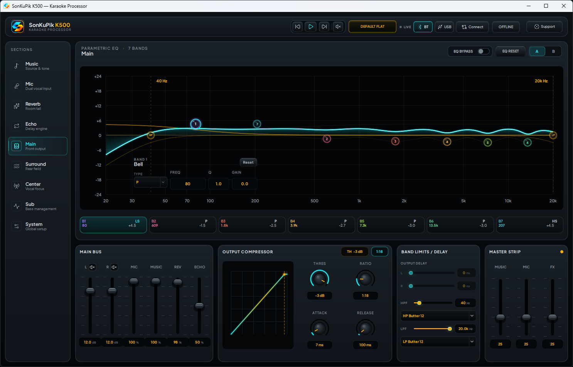Click the waveform icon beside Sub

(17, 206)
